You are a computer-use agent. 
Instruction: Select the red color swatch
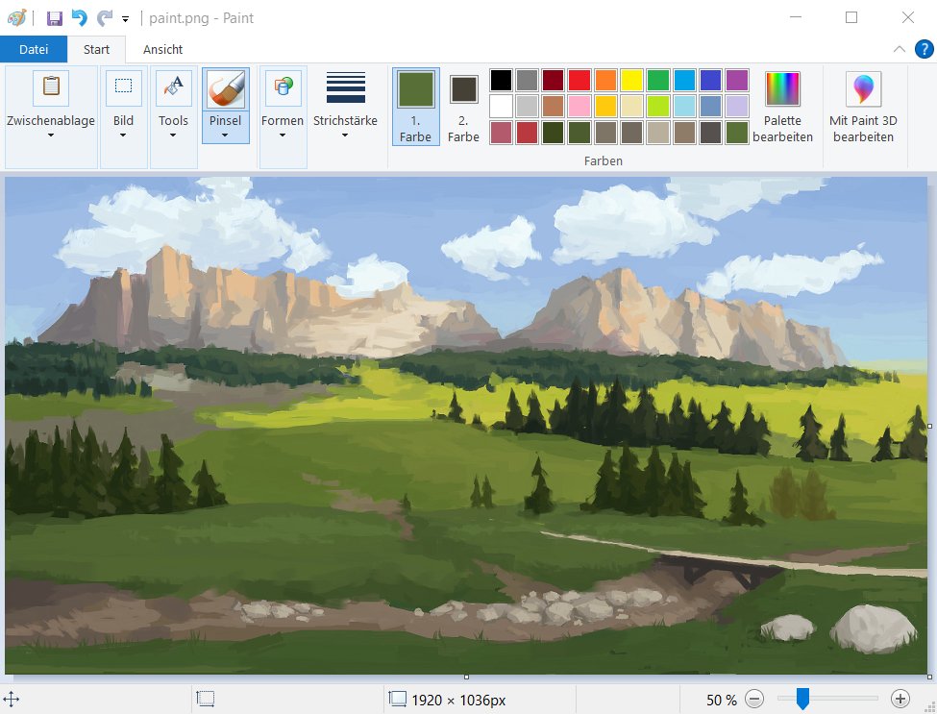point(578,80)
